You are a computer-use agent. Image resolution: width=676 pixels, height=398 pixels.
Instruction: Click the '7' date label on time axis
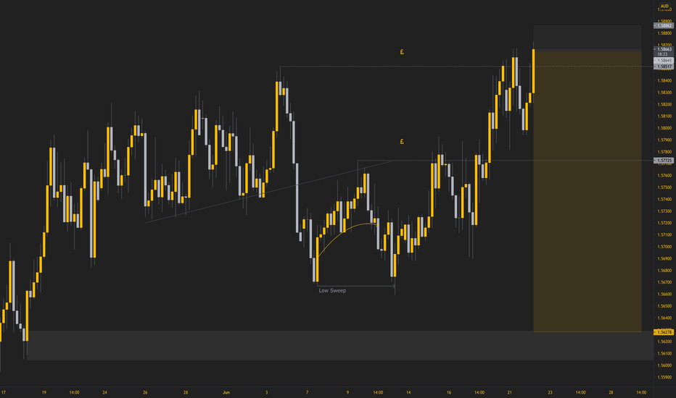307,392
